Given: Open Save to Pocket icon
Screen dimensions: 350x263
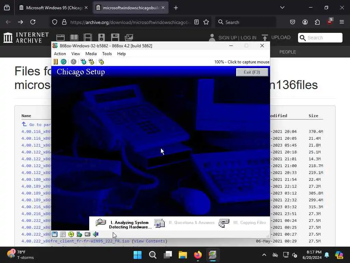Looking at the screenshot, I should pos(293,22).
